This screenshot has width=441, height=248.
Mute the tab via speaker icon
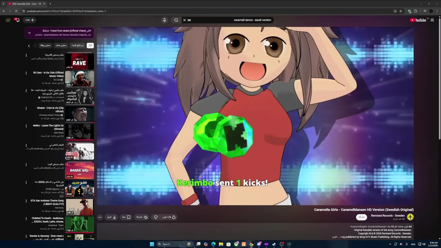pos(40,4)
